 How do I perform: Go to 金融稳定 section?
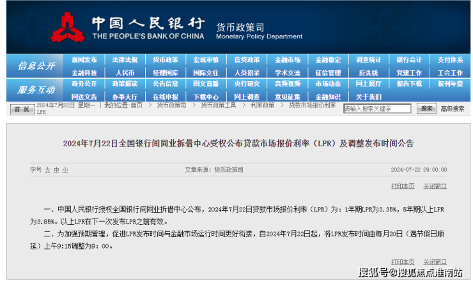click(x=329, y=60)
